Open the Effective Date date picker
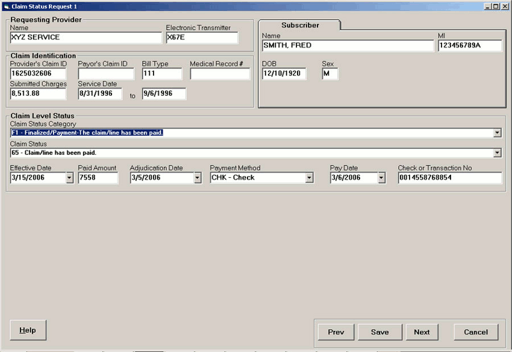Viewport: 512px width, 352px height. click(x=67, y=177)
